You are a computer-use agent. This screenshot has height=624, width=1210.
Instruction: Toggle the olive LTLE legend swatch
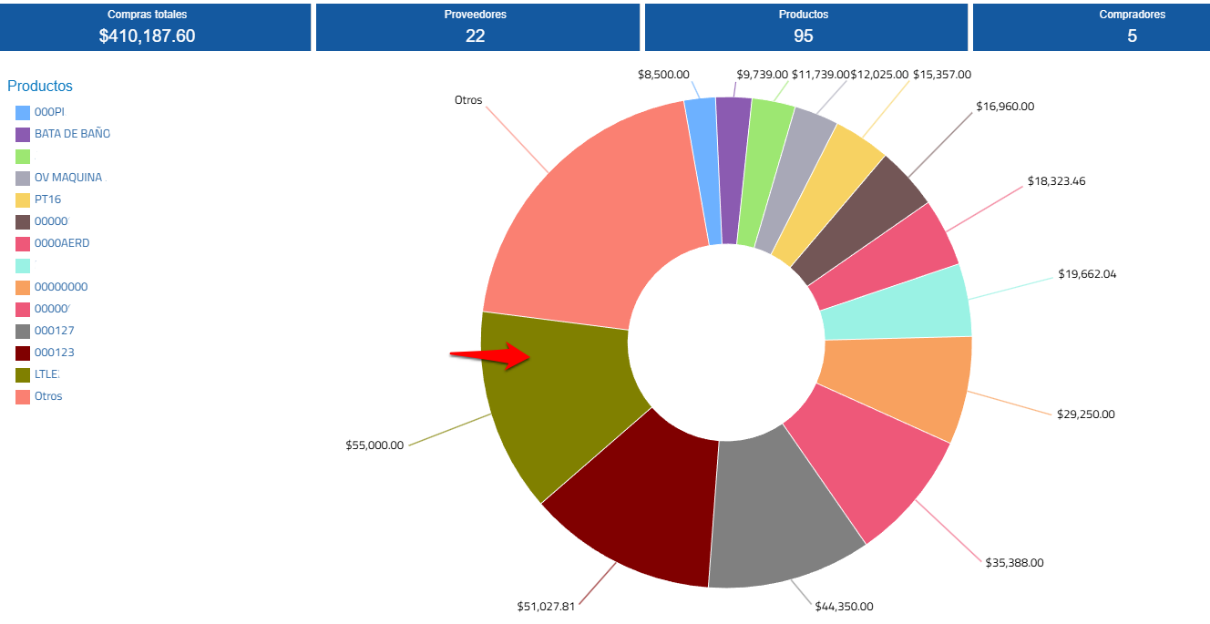pyautogui.click(x=24, y=374)
